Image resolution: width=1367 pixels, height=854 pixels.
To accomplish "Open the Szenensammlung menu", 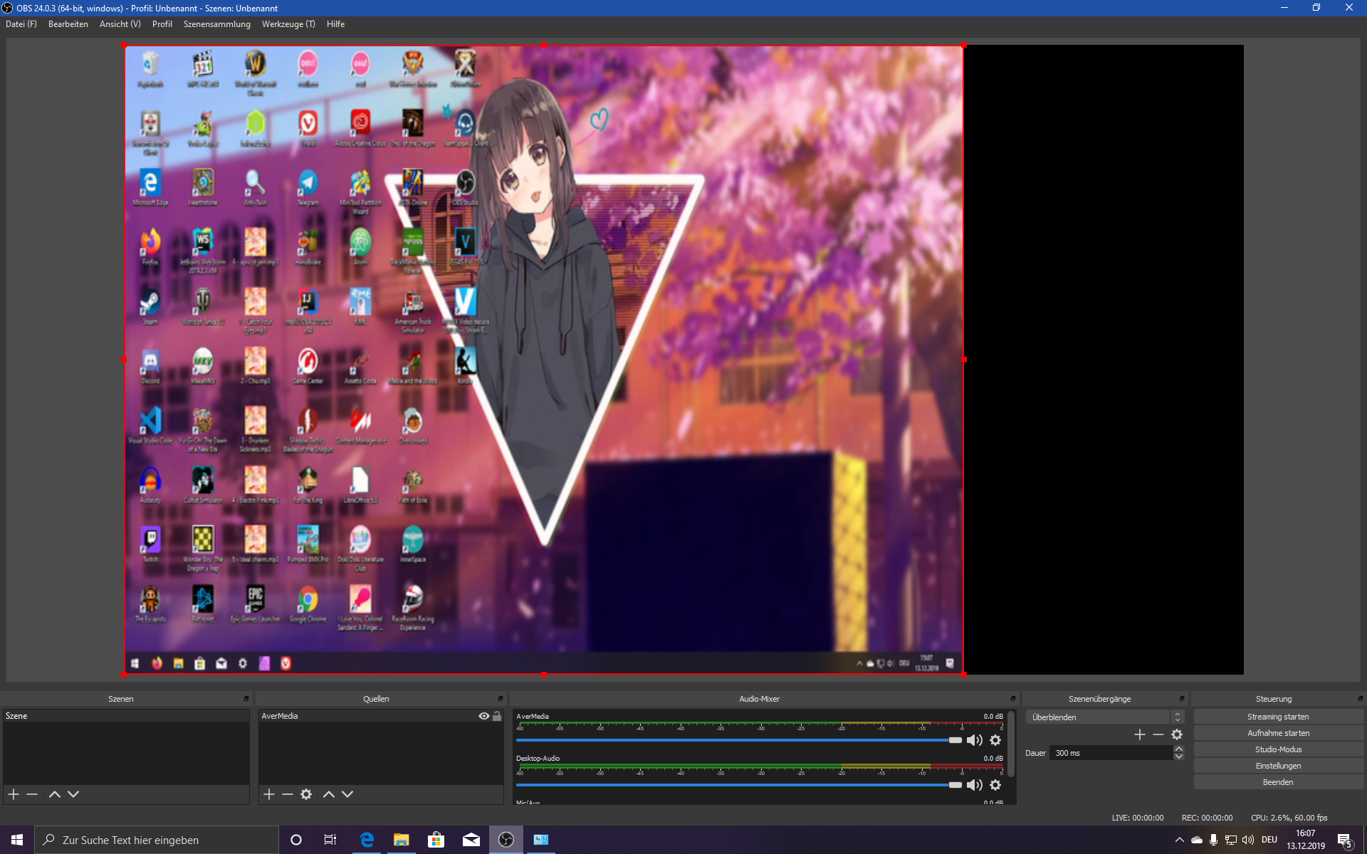I will click(216, 24).
